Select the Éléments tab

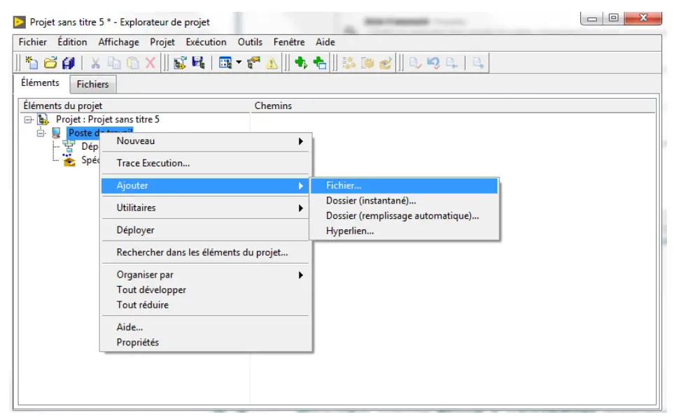tap(40, 83)
